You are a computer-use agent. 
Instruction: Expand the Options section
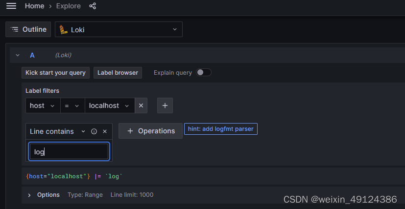(29, 195)
